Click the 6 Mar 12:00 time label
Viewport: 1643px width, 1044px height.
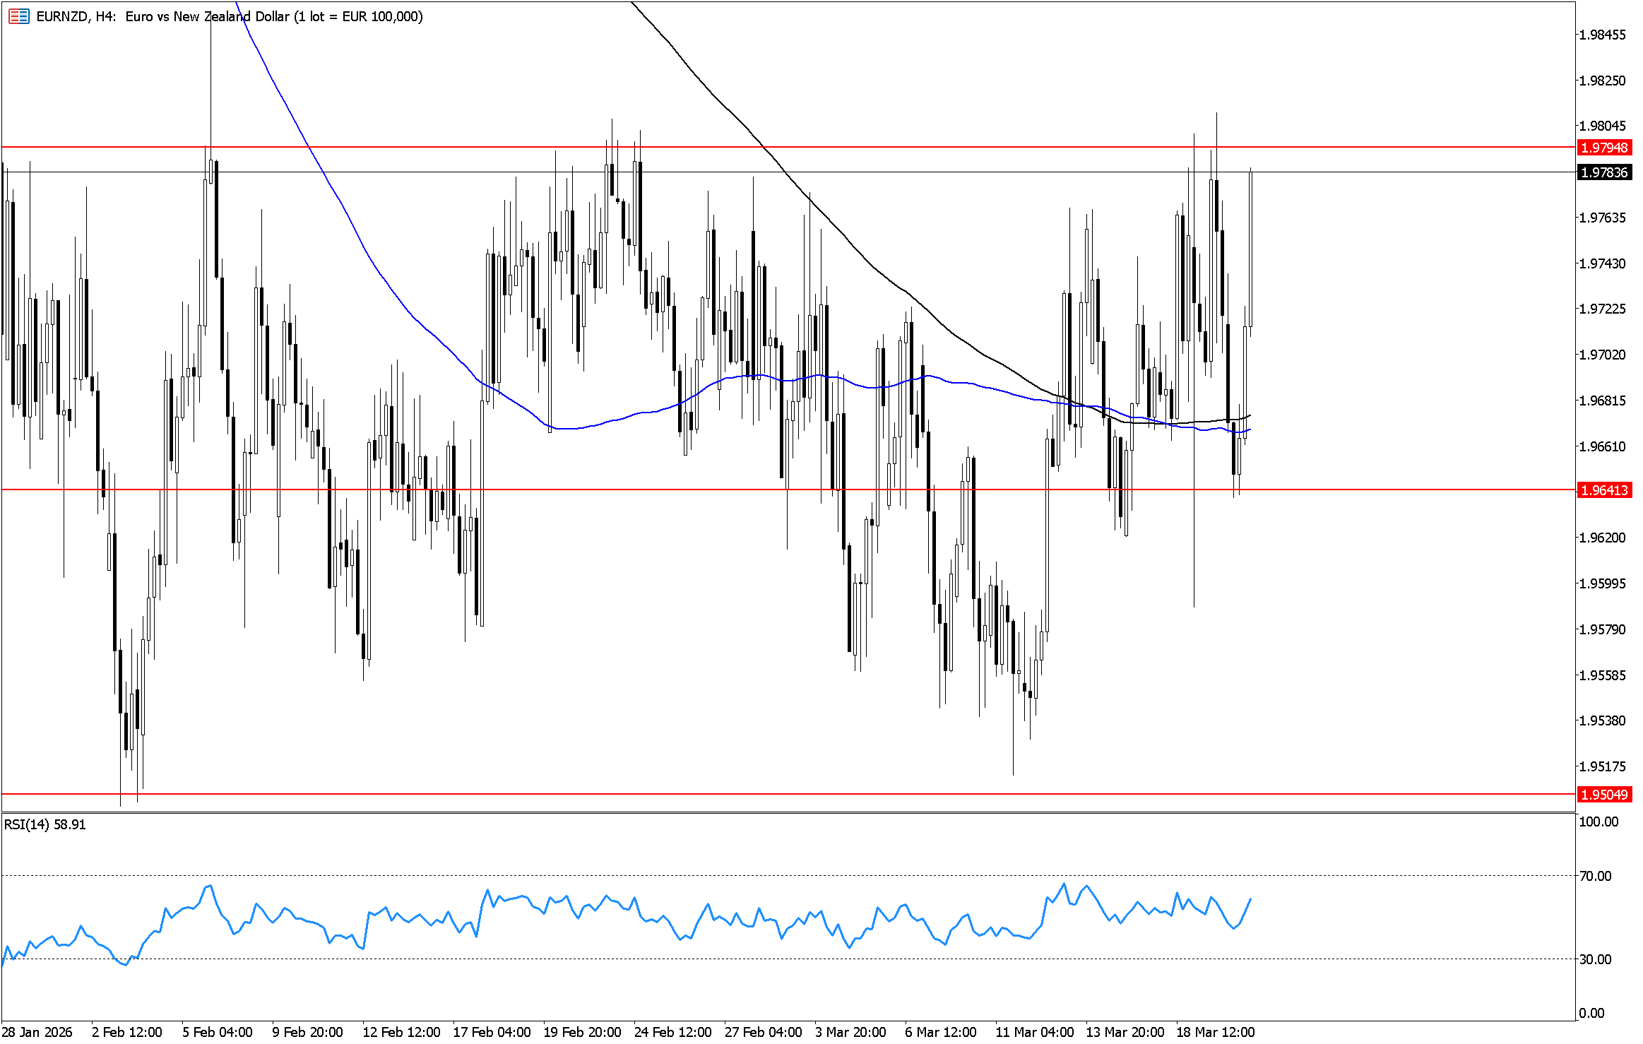coord(940,1032)
